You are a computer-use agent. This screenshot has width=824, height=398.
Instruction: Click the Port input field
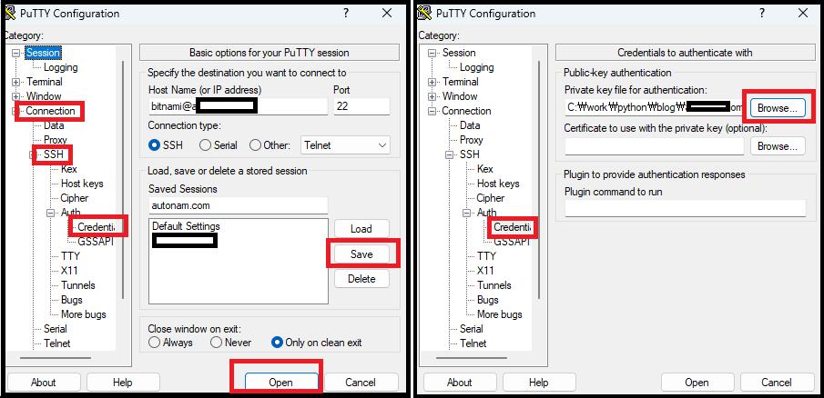[362, 106]
